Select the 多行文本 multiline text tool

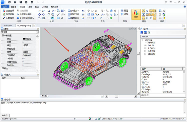(73, 11)
